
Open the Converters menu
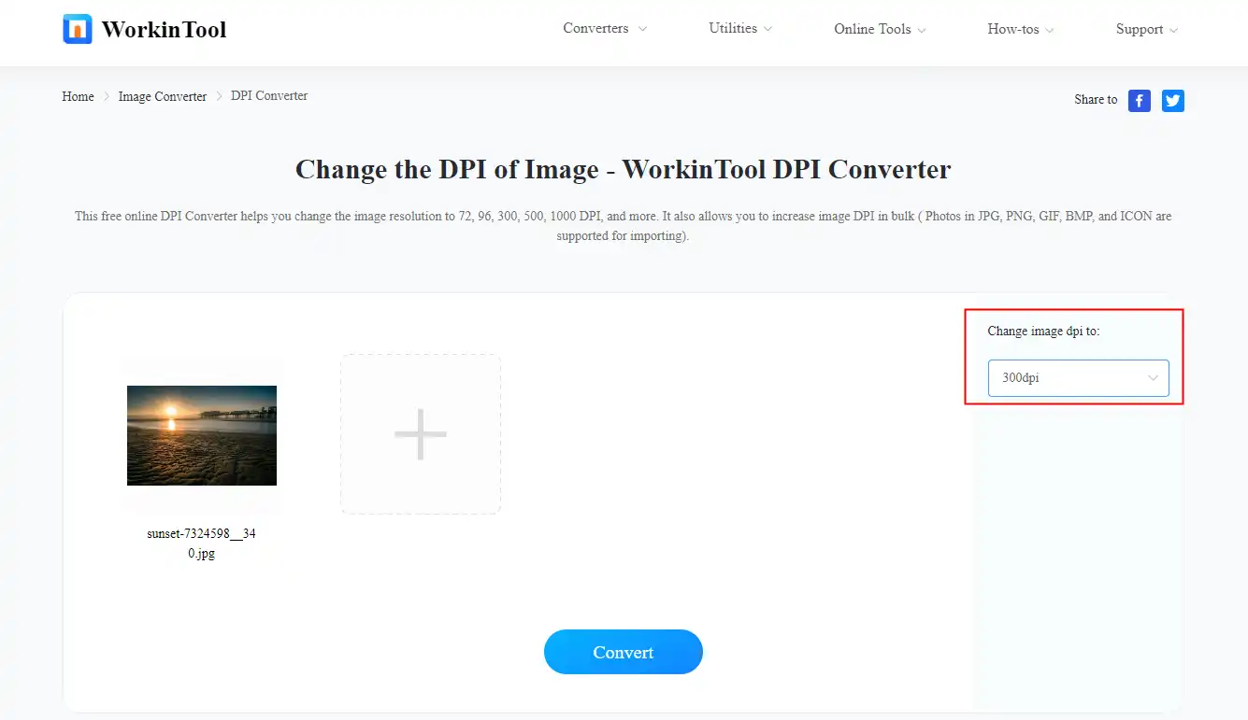pos(605,29)
